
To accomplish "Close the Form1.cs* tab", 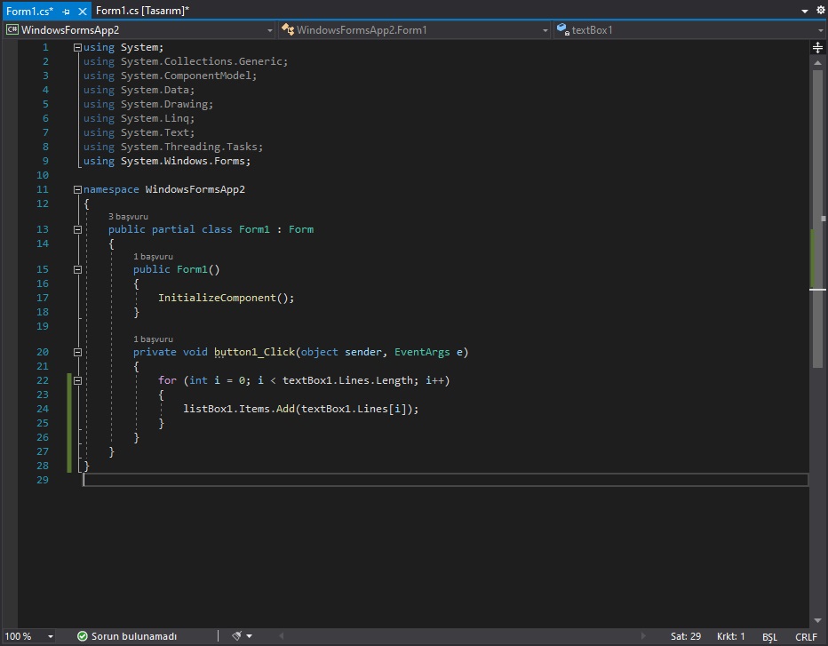I will point(82,11).
